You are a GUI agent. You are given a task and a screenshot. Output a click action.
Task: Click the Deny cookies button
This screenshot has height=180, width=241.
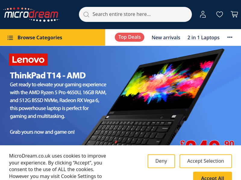tap(161, 161)
